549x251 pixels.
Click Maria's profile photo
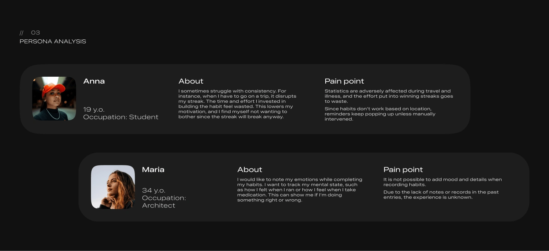pyautogui.click(x=113, y=187)
